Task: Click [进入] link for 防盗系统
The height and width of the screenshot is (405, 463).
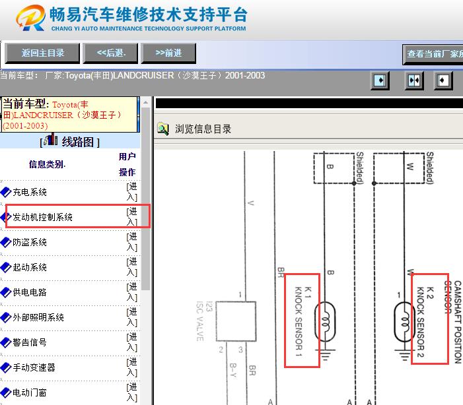Action: (132, 242)
